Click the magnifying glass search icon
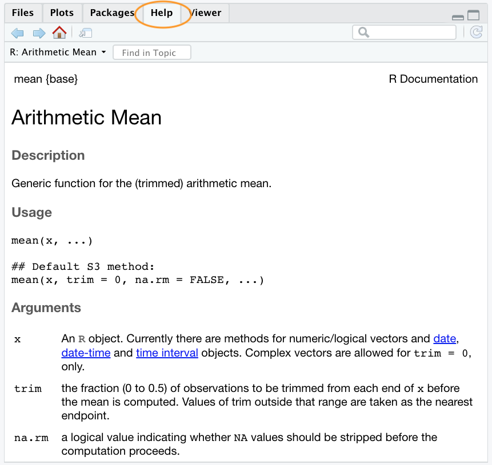The height and width of the screenshot is (465, 492). point(363,33)
